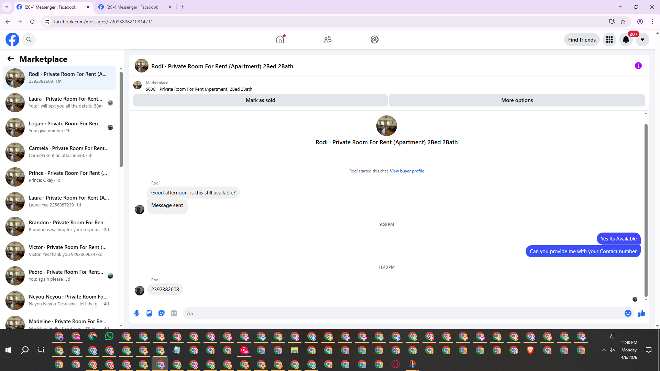This screenshot has width=660, height=371.
Task: Choose a sticker with the sticker icon
Action: click(162, 313)
